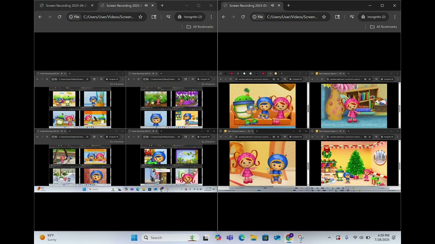This screenshot has height=244, width=435.
Task: Open Chrome three-dot menu in left window
Action: click(211, 17)
